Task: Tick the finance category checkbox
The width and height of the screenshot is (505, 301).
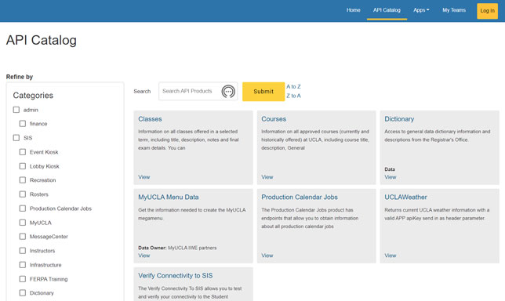Action: point(23,124)
